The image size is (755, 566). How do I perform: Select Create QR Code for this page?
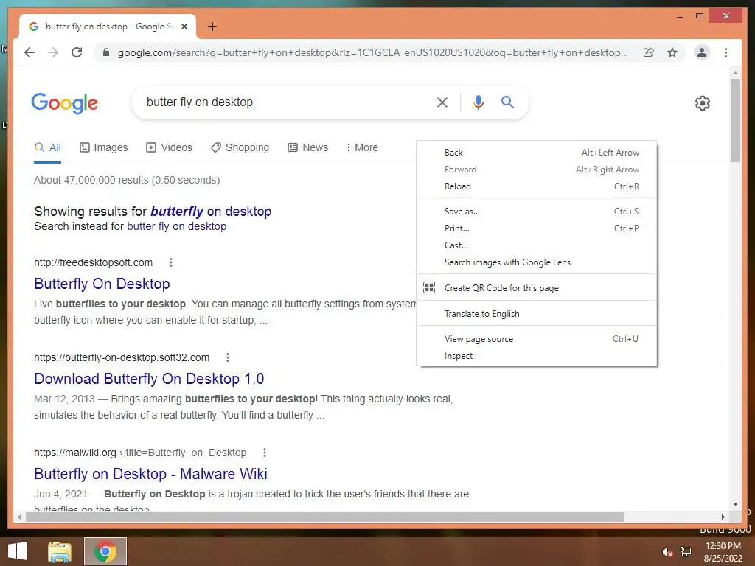click(x=537, y=288)
